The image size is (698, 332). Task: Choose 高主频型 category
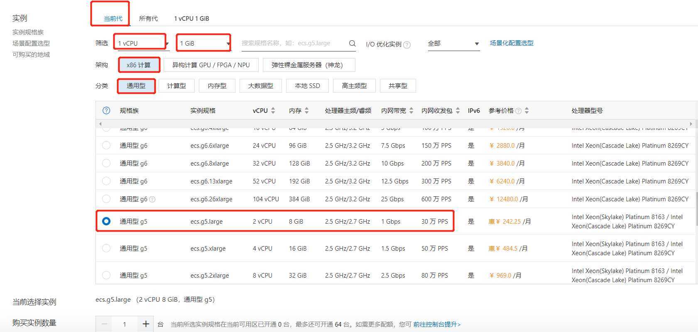pyautogui.click(x=354, y=86)
